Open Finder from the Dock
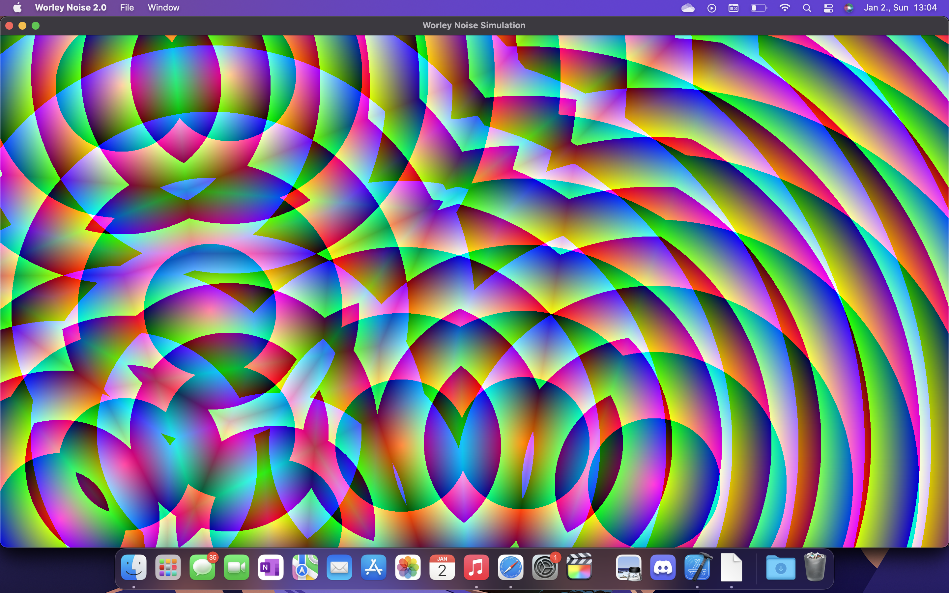 [x=134, y=567]
